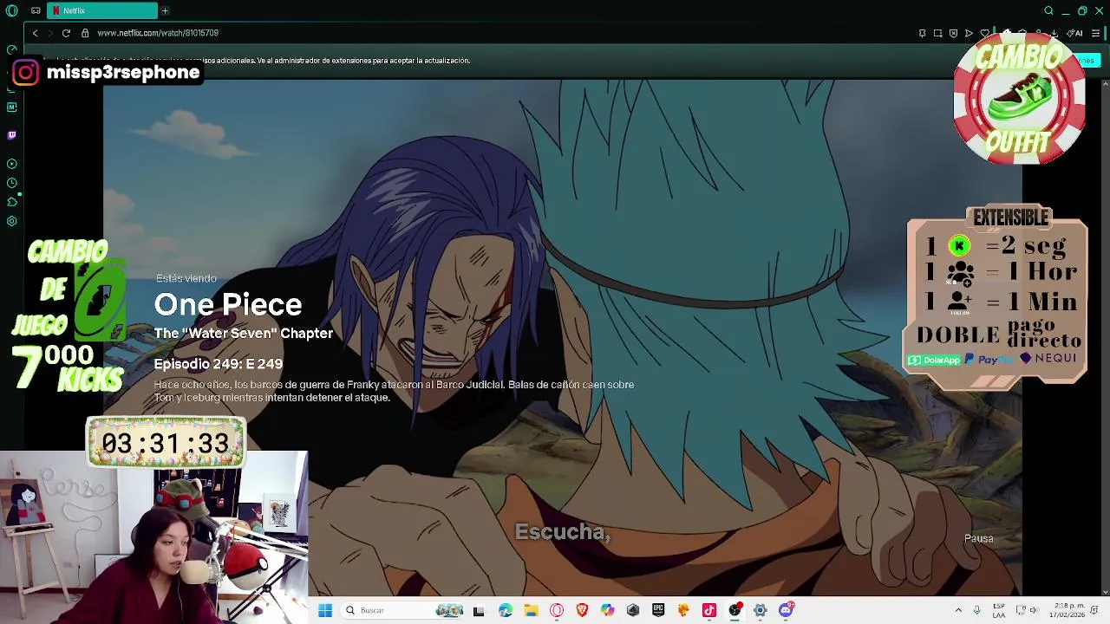
Task: Open the downloads arrow toolbar icon
Action: click(x=1054, y=33)
